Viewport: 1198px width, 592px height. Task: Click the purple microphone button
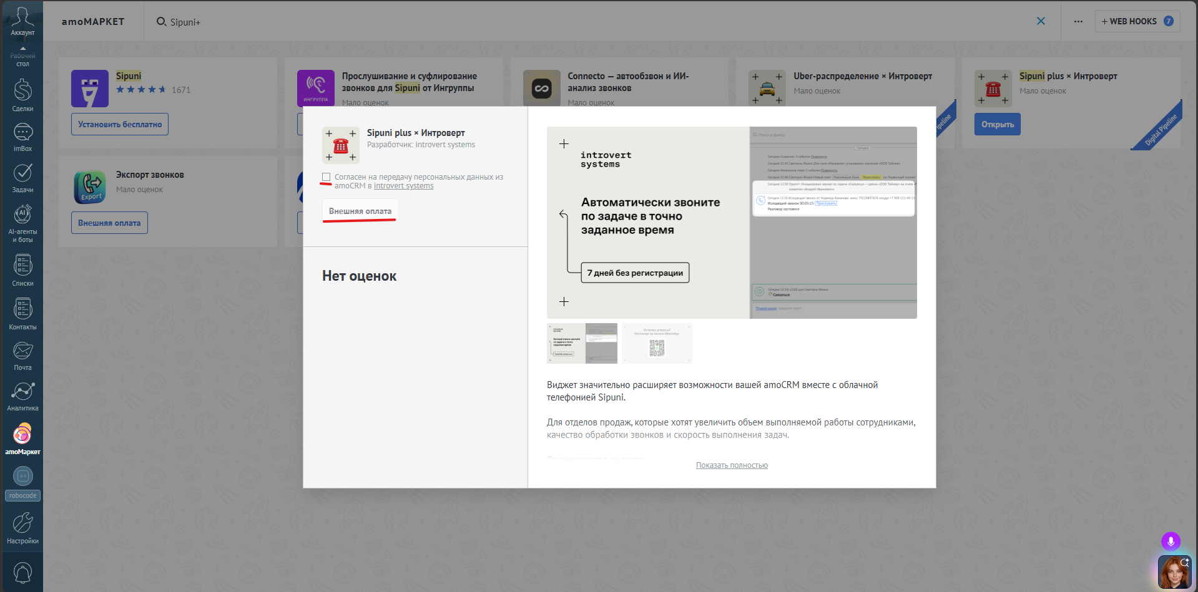(1171, 541)
